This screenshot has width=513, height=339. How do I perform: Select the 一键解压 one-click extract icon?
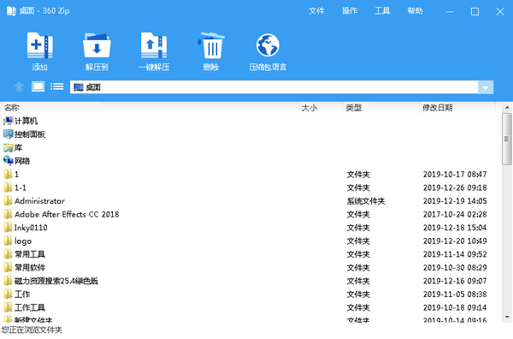(x=154, y=45)
